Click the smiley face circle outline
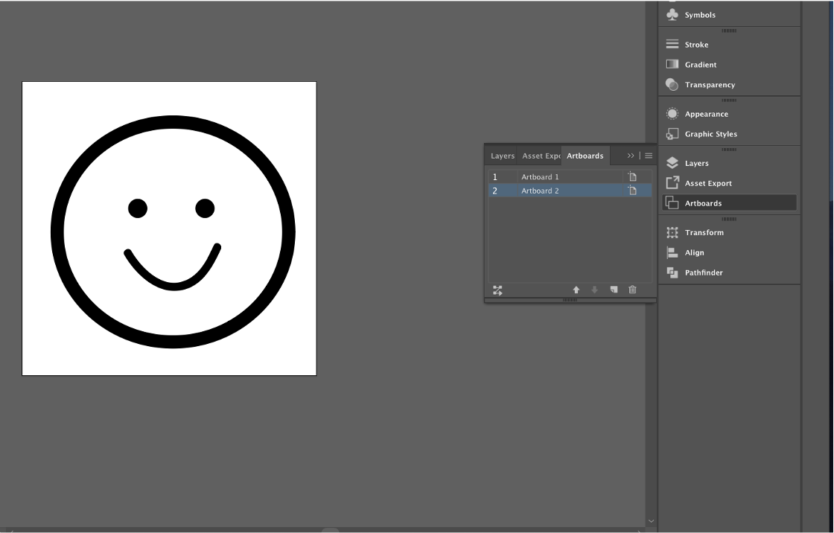The width and height of the screenshot is (834, 533). click(x=173, y=122)
